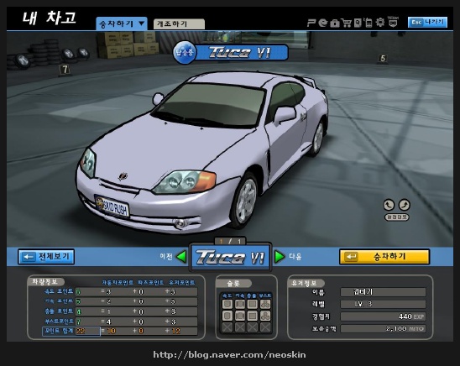The height and width of the screenshot is (366, 460).
Task: Rotate the car view clockwise
Action: [405, 205]
